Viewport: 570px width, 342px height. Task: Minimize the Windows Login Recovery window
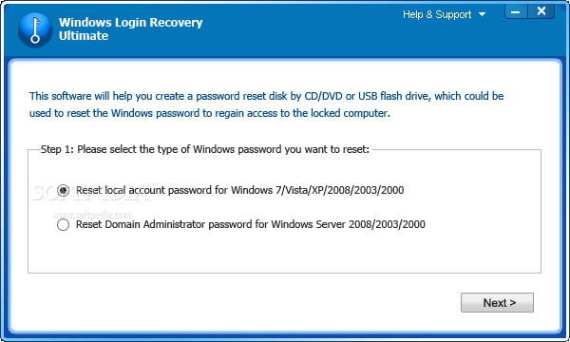point(516,12)
